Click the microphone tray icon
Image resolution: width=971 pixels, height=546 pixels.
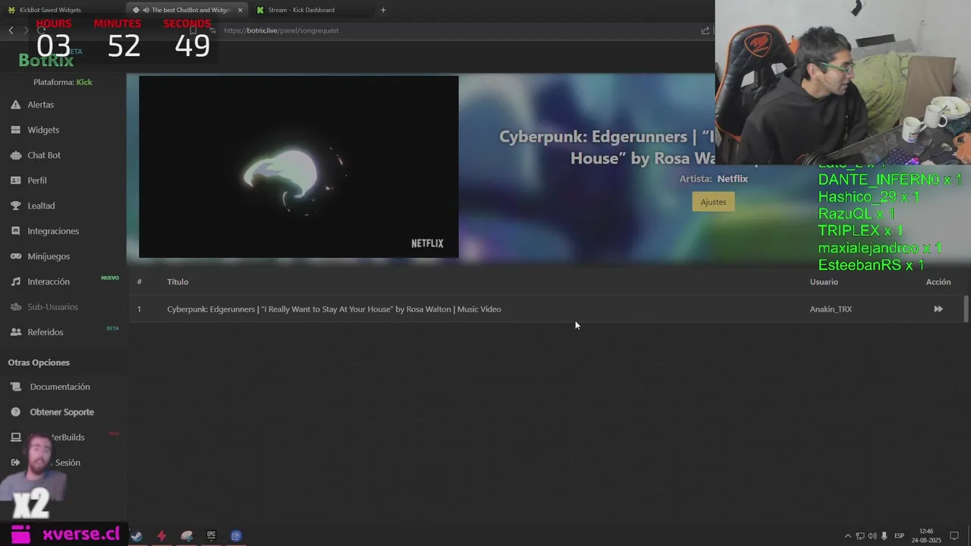click(x=885, y=536)
